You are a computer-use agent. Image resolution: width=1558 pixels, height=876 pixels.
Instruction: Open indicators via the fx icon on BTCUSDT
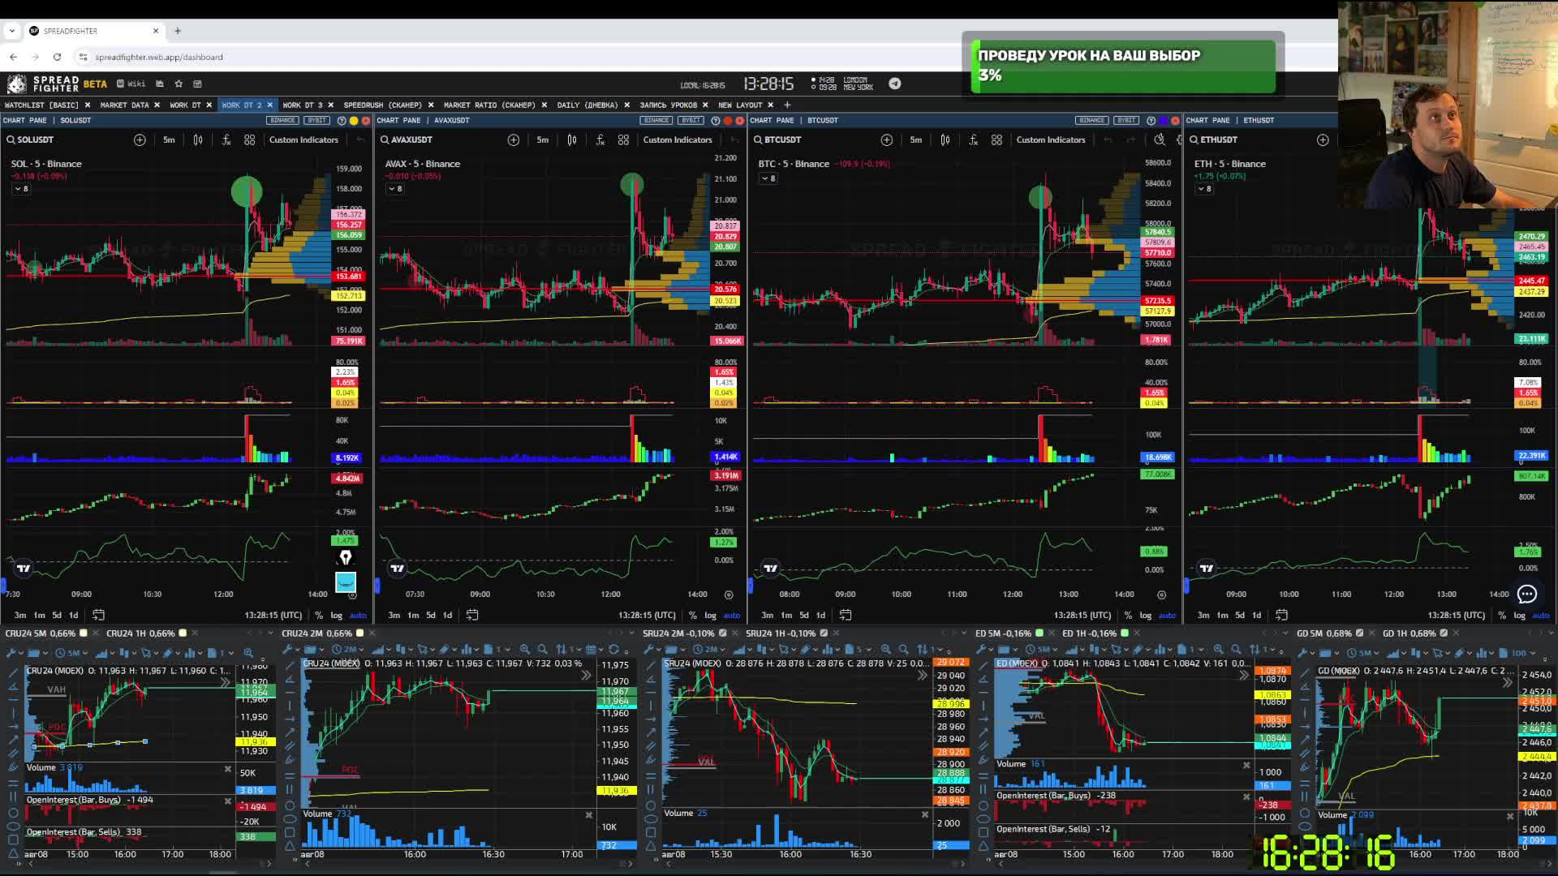pos(973,140)
